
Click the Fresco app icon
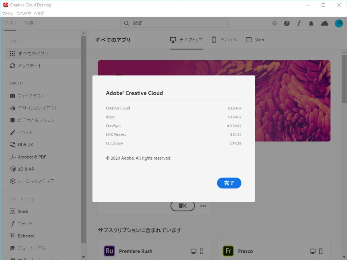228,251
